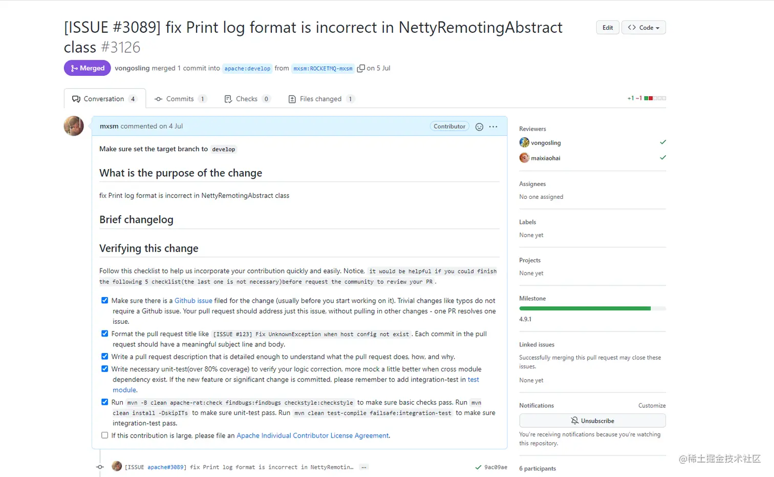The image size is (774, 477).
Task: Check the Contributor License Agreement checkbox
Action: 105,435
